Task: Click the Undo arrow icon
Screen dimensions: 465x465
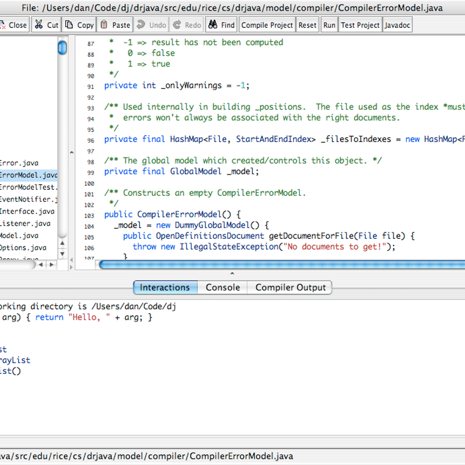Action: coord(140,24)
